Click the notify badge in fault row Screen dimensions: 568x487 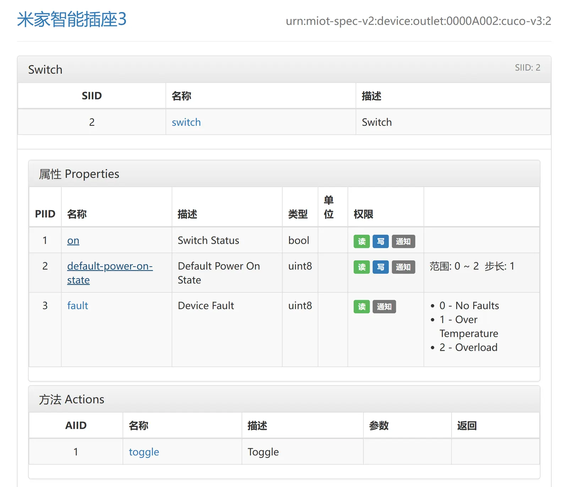(x=384, y=307)
